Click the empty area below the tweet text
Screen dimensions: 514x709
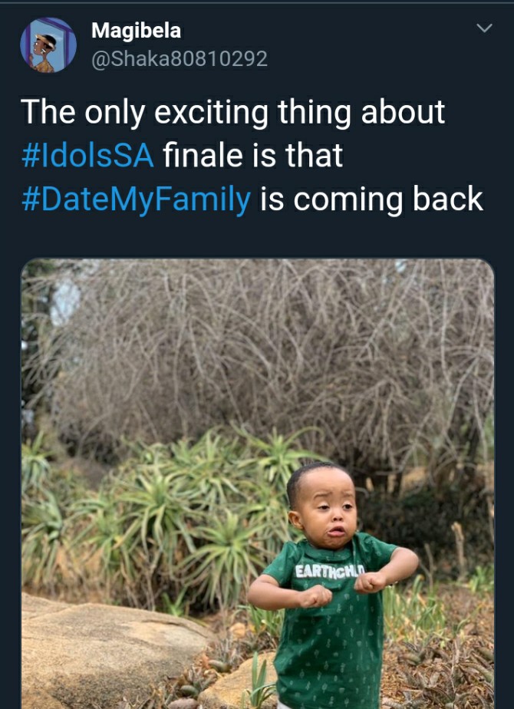click(257, 237)
